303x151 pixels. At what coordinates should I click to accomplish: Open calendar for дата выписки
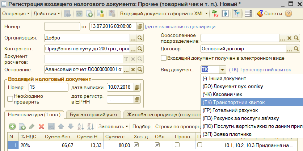pos(137,87)
